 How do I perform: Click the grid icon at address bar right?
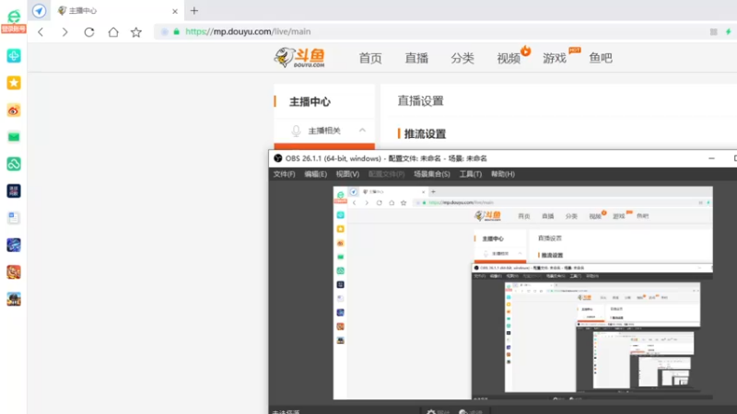[x=713, y=32]
